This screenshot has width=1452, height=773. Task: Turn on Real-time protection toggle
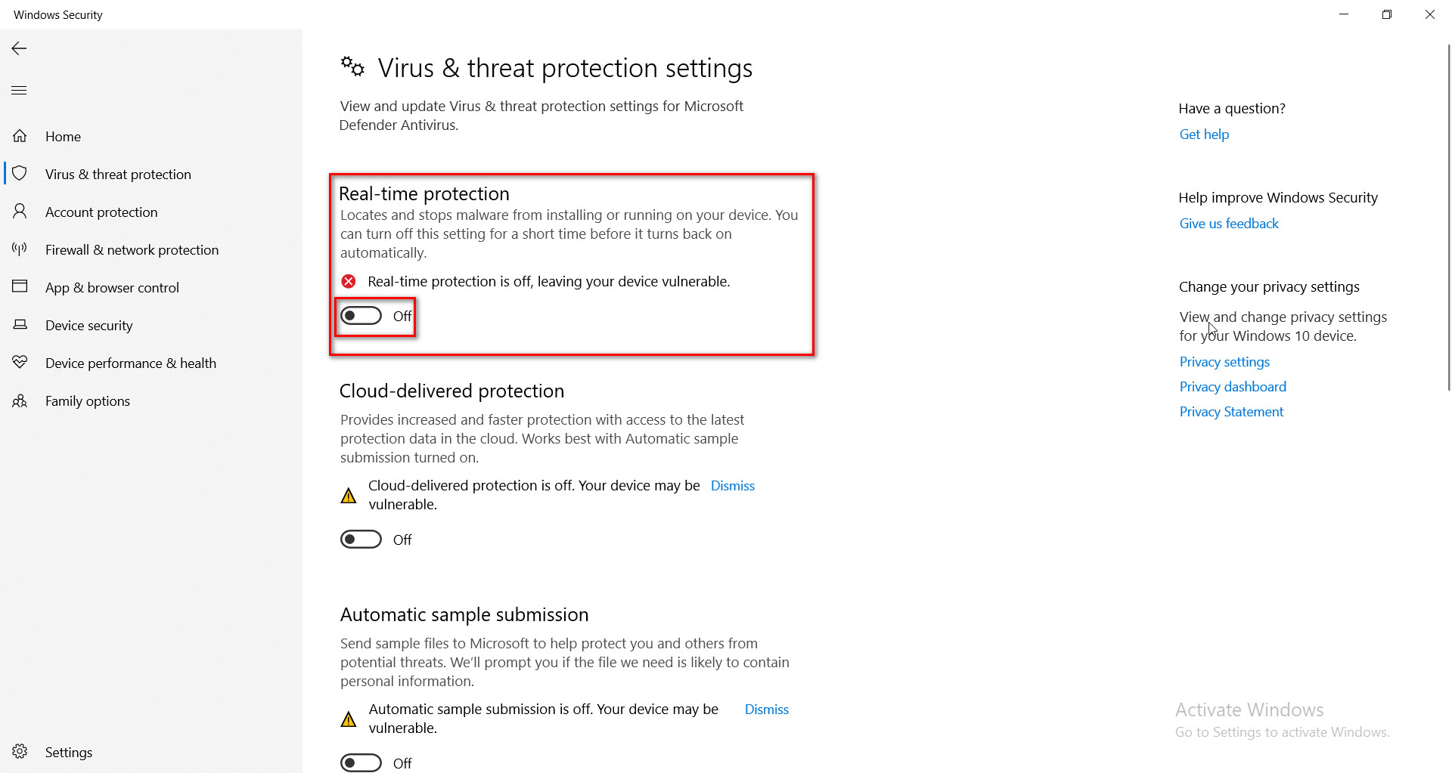coord(361,316)
